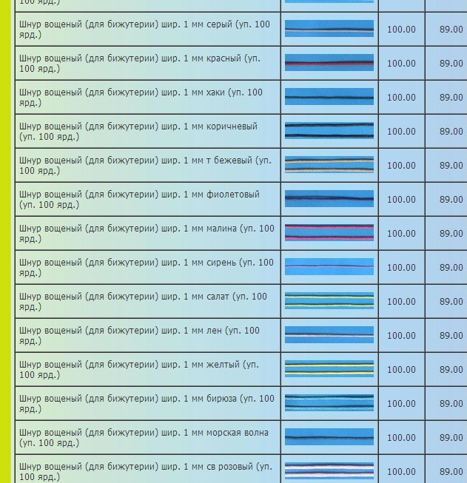Open the lilac (сирень) cord product name
This screenshot has width=467, height=483.
click(146, 268)
